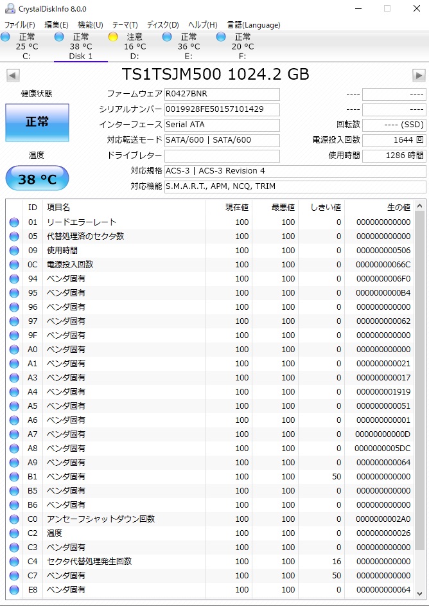Go to next disk with right arrow
Image resolution: width=429 pixels, height=606 pixels.
(x=419, y=75)
